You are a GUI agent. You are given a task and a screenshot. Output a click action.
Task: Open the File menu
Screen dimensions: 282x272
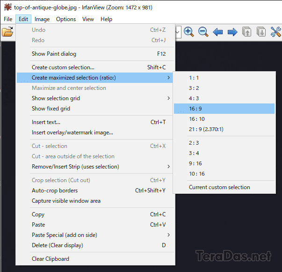pos(8,19)
